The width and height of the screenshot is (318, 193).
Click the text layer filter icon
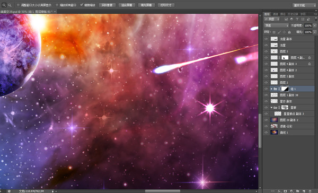pyautogui.click(x=297, y=19)
